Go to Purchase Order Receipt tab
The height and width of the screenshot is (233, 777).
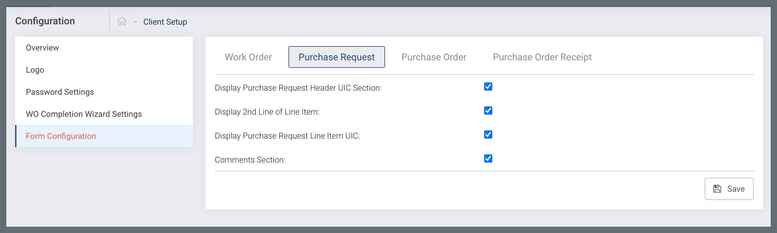coord(542,57)
